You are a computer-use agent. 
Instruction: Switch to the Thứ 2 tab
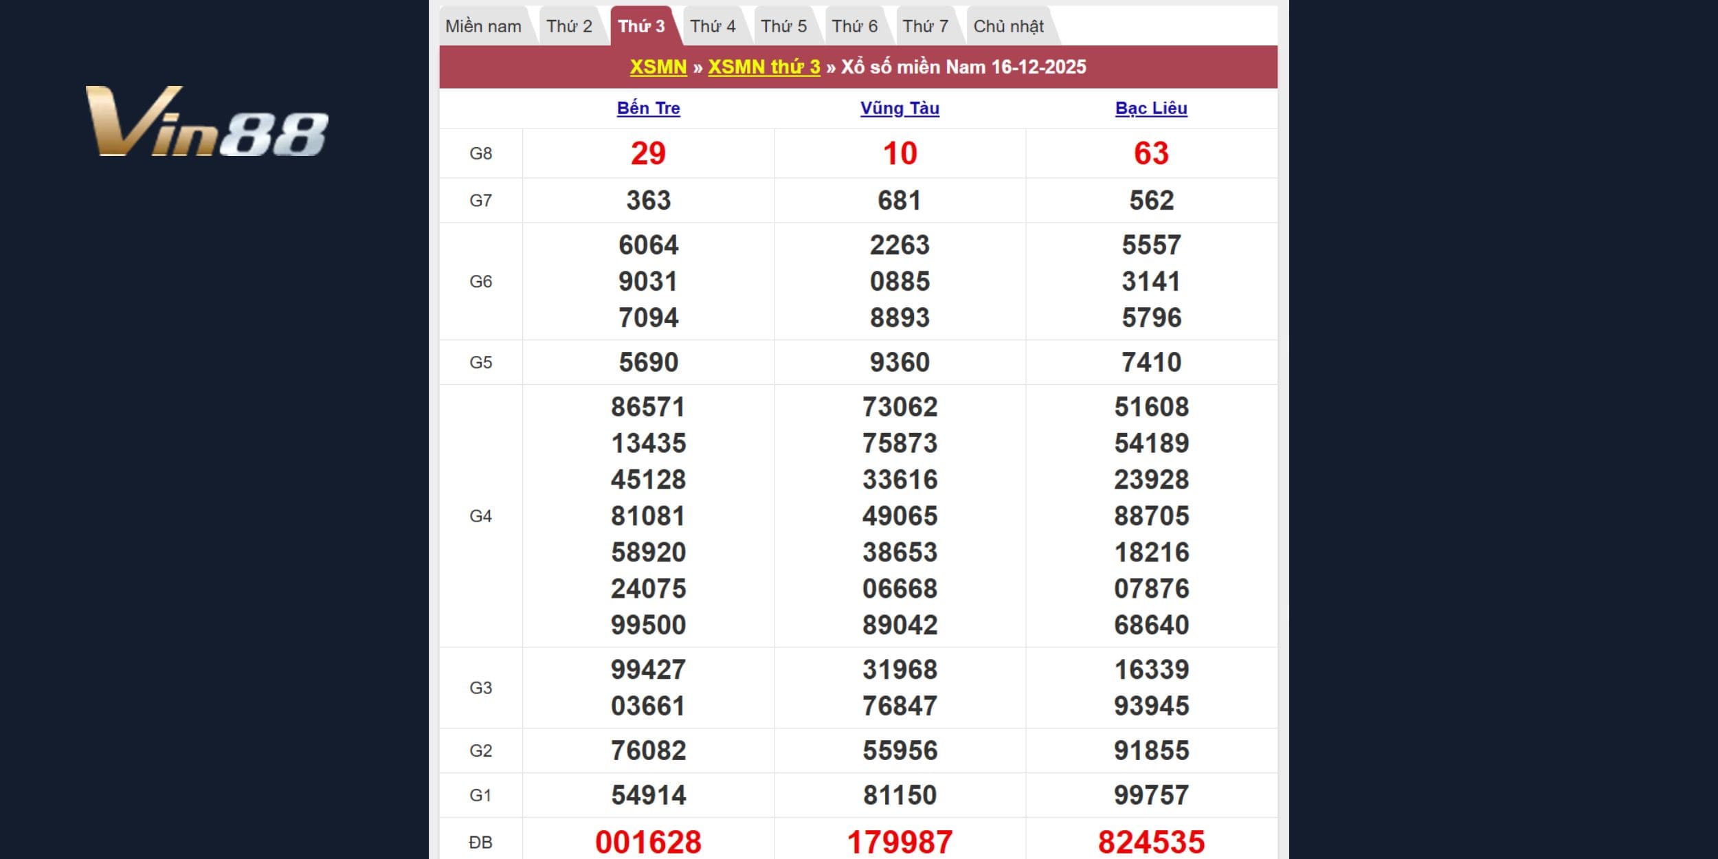pos(569,27)
